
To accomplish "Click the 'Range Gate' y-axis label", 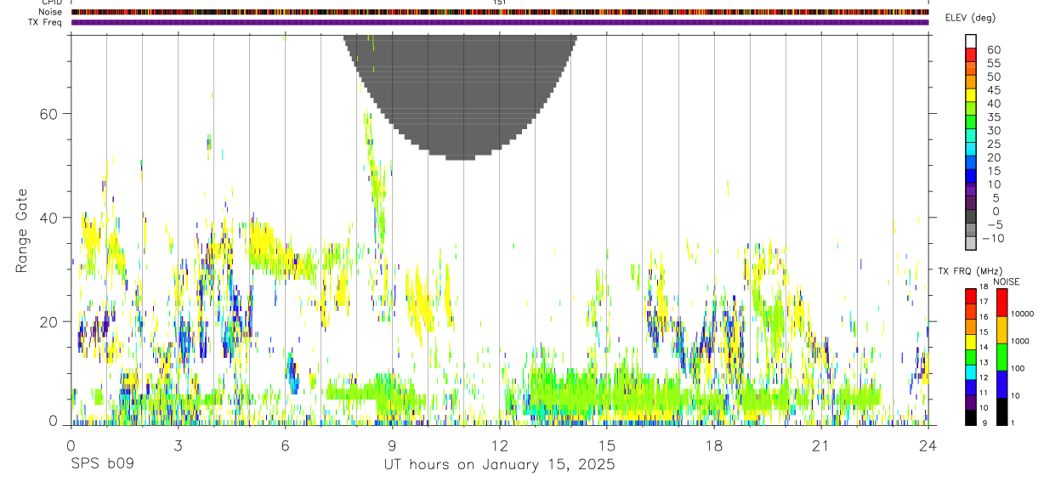I will (21, 230).
